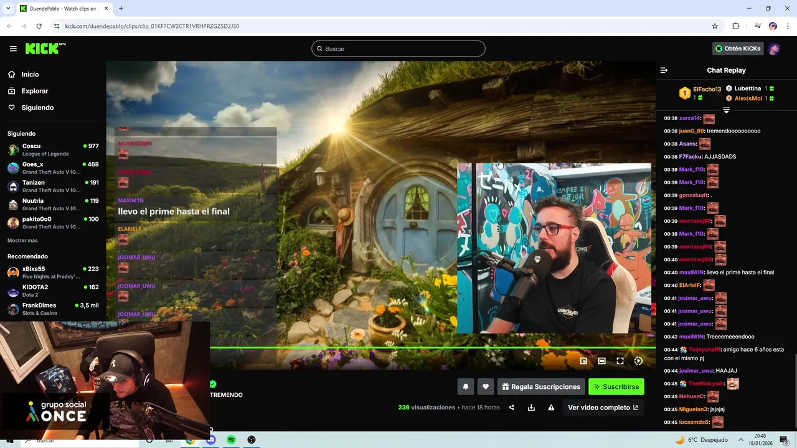
Task: Open Explorar in the sidebar
Action: point(35,91)
